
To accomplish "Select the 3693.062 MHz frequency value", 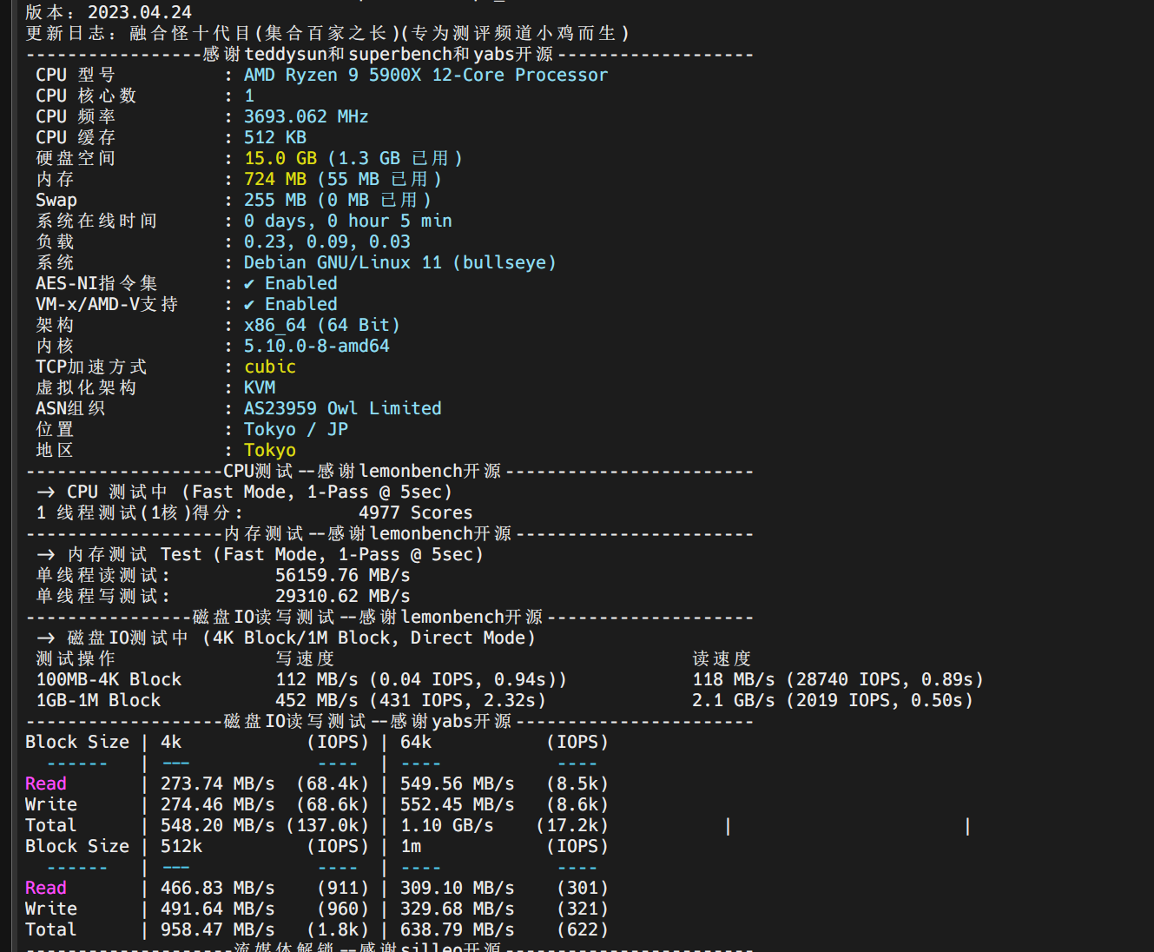I will 306,116.
